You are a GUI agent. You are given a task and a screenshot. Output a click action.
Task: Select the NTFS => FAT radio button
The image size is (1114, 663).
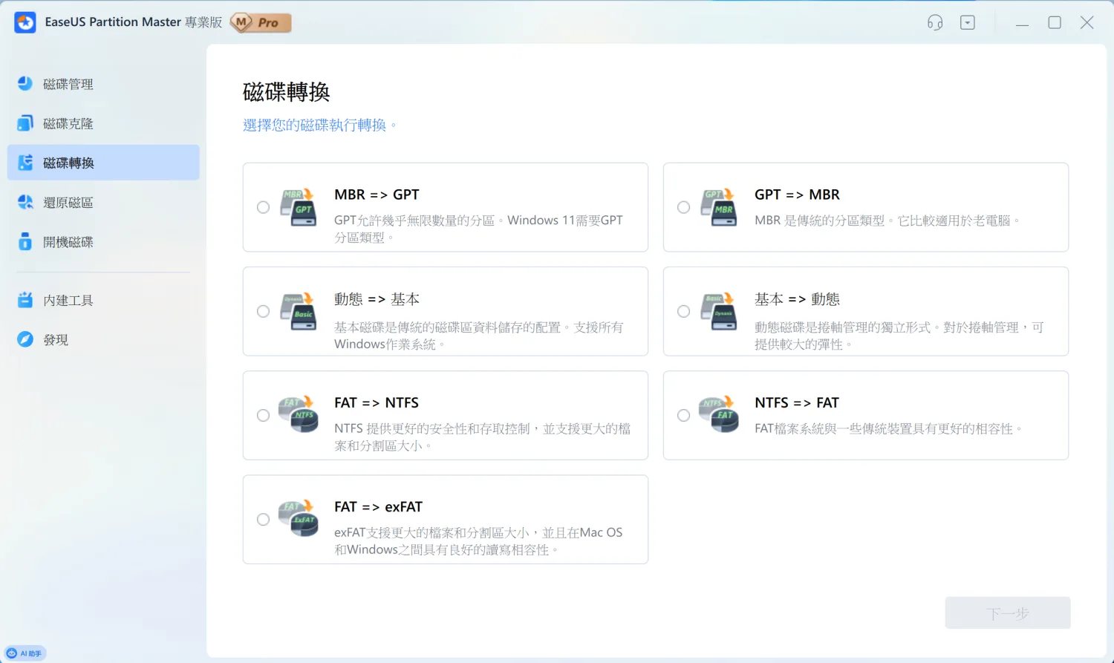tap(683, 415)
